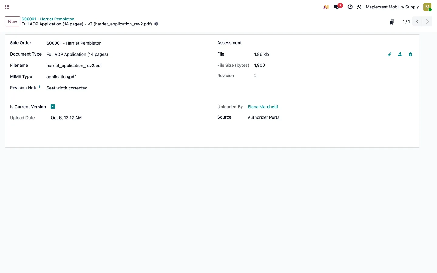The image size is (437, 273).
Task: Go to the next record
Action: point(427,22)
